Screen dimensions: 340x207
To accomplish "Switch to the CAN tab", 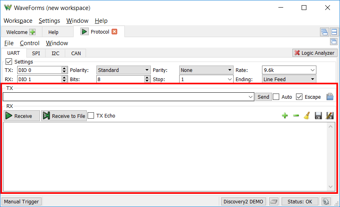I will [x=76, y=53].
